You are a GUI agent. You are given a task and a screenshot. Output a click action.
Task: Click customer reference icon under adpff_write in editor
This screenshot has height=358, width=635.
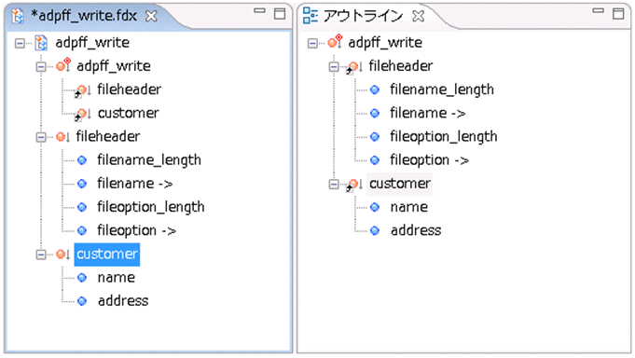pyautogui.click(x=83, y=114)
